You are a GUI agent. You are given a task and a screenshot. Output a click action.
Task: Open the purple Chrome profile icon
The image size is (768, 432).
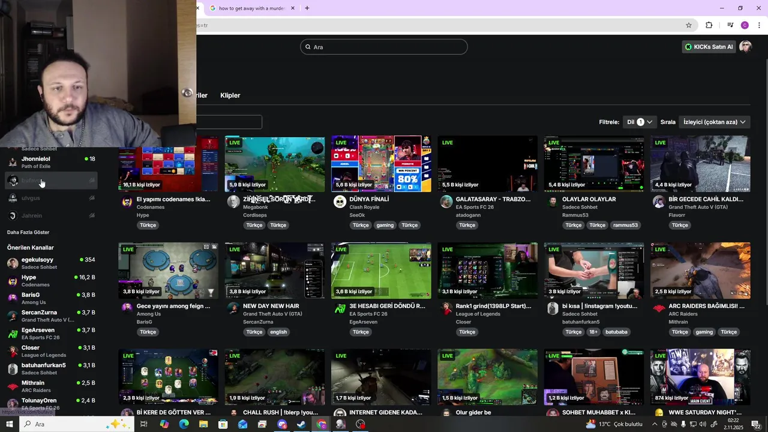745,25
